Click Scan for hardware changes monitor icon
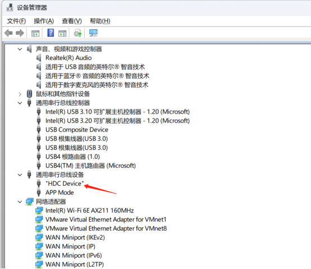The width and height of the screenshot is (311, 269). click(93, 33)
